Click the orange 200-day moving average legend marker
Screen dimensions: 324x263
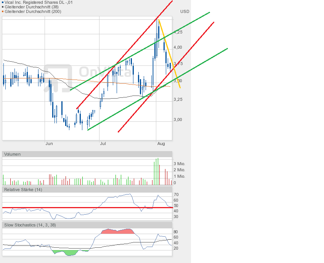tap(3, 12)
